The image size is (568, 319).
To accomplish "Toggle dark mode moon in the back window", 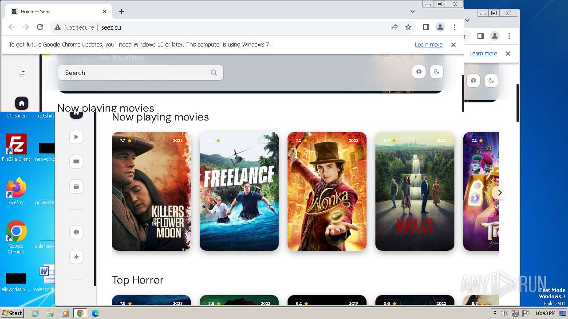I will (491, 81).
